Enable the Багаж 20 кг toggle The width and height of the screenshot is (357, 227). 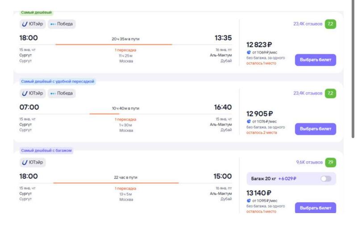tap(326, 179)
